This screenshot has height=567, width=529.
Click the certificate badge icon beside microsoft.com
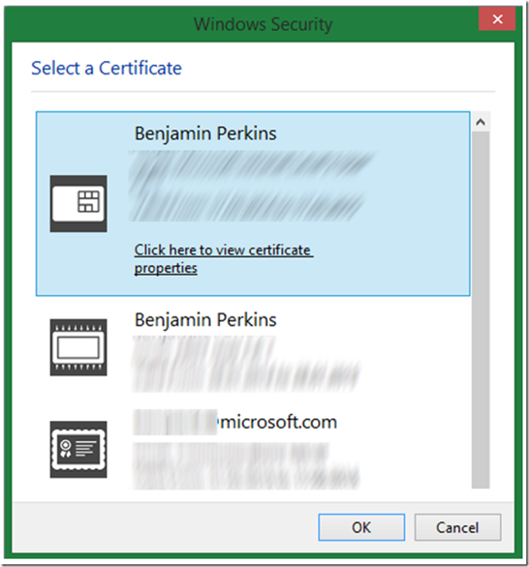[78, 449]
